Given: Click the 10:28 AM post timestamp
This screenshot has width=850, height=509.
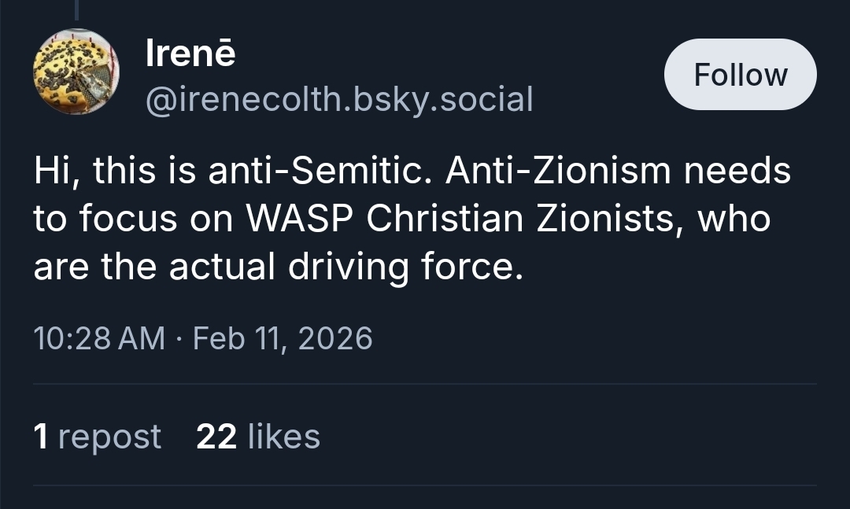Looking at the screenshot, I should [99, 338].
